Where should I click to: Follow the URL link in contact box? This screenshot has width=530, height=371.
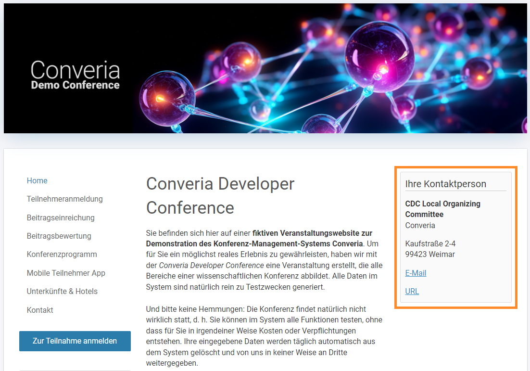412,291
